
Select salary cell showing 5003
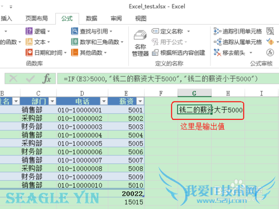pos(126,127)
